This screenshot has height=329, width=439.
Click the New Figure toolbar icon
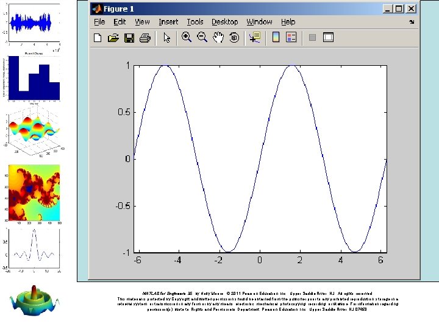98,38
